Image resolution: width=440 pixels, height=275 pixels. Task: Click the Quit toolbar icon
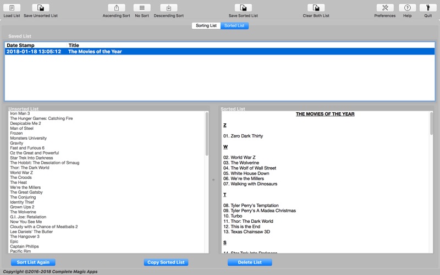point(428,8)
